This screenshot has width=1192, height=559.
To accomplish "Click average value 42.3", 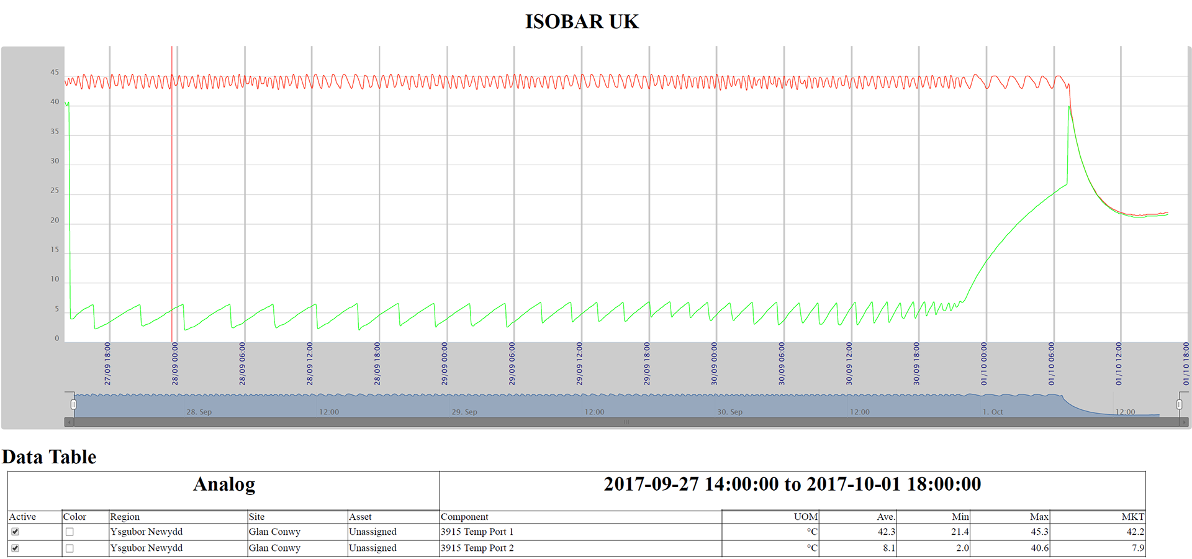I will point(887,532).
